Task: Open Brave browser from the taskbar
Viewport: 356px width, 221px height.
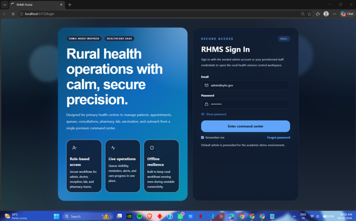Action: (x=150, y=217)
